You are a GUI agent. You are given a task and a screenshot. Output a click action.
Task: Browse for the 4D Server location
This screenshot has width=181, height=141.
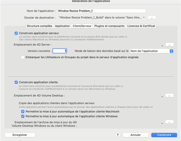pyautogui.click(x=169, y=44)
